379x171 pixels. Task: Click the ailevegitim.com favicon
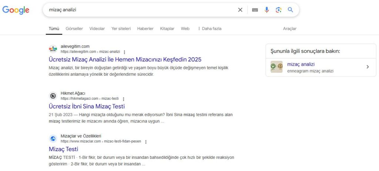click(53, 49)
